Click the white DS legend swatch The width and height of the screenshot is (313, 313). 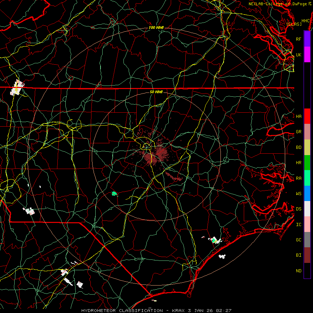click(x=307, y=209)
